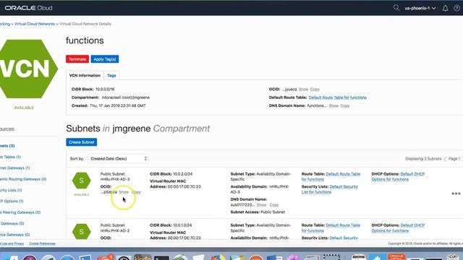
Task: Click the PHX-AD-3 subnet hexagon icon
Action: (x=82, y=181)
